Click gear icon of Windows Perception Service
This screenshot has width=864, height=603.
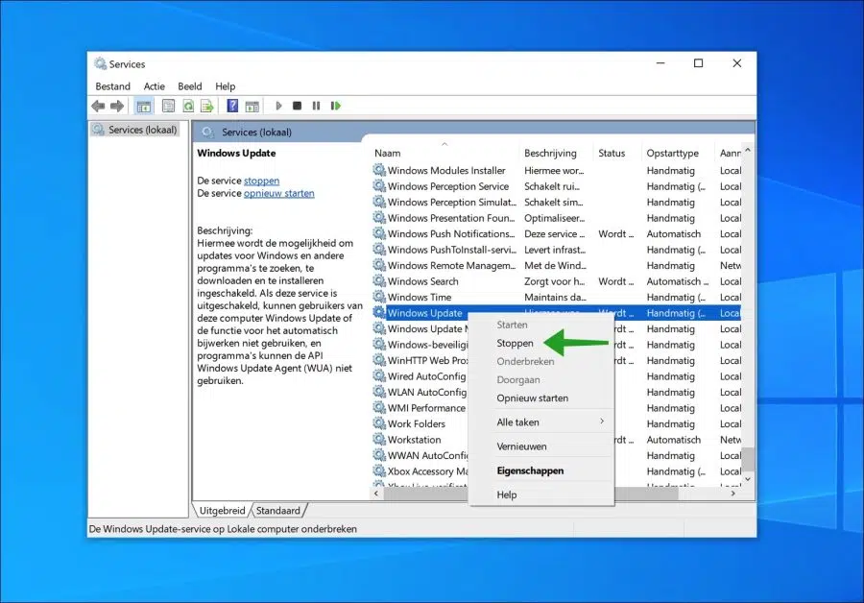[x=379, y=185]
